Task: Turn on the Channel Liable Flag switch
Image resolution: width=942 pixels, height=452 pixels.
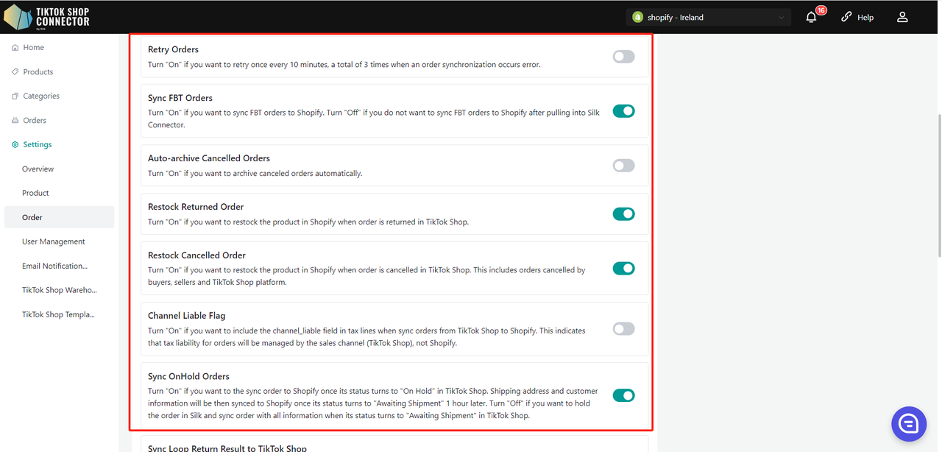Action: 623,329
